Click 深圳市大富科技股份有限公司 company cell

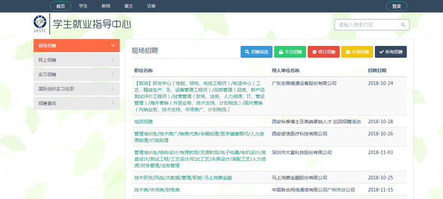pos(302,153)
